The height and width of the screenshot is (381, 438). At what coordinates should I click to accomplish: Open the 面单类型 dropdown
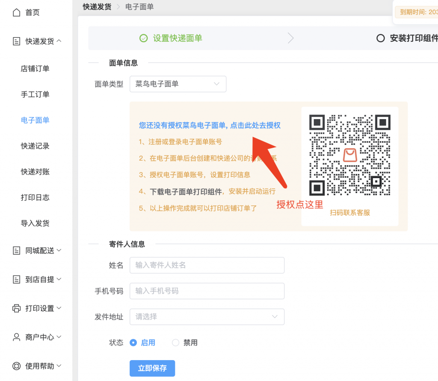[x=178, y=84]
